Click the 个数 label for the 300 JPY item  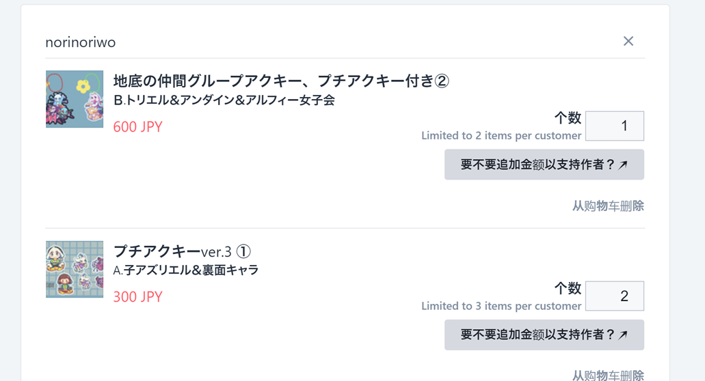[568, 287]
